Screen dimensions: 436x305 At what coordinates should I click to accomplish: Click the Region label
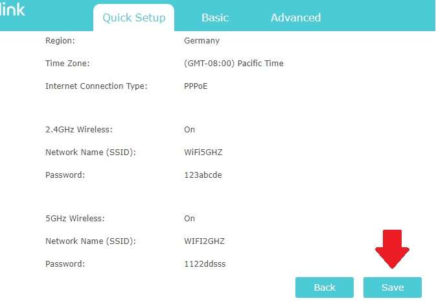(60, 41)
